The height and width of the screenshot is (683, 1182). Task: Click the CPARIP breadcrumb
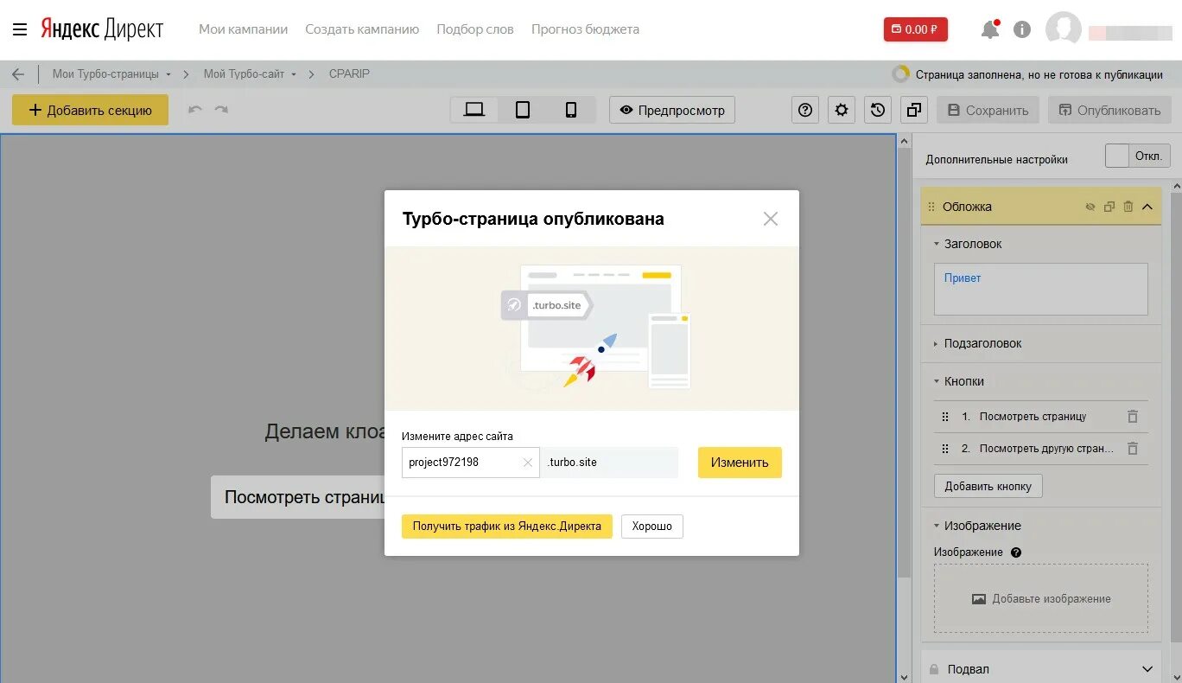pyautogui.click(x=349, y=74)
